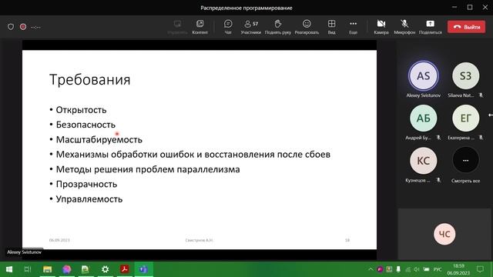The image size is (493, 277).
Task: Open the green document app on taskbar
Action: point(86,269)
